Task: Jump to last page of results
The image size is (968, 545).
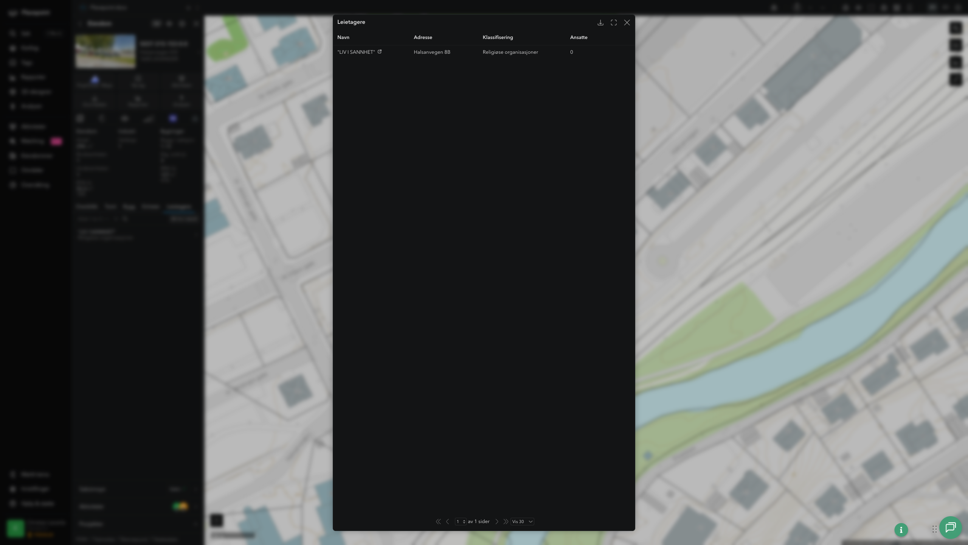Action: 506,522
